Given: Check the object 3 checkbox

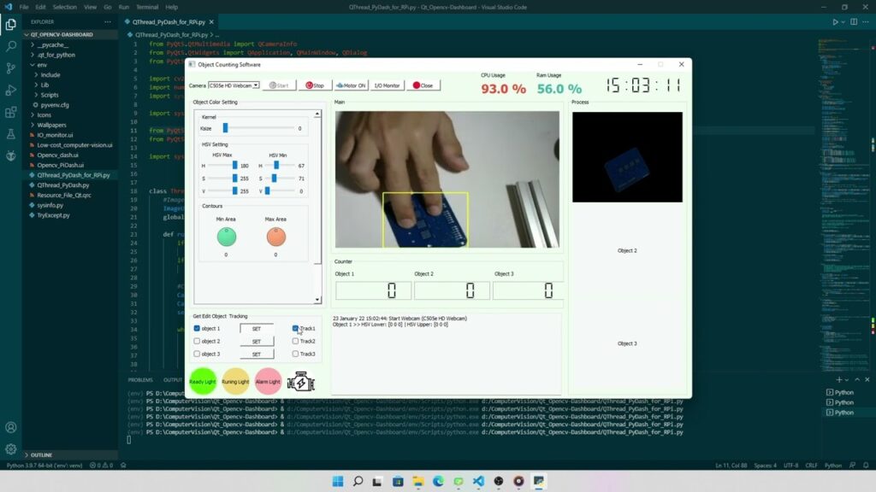Looking at the screenshot, I should [197, 354].
